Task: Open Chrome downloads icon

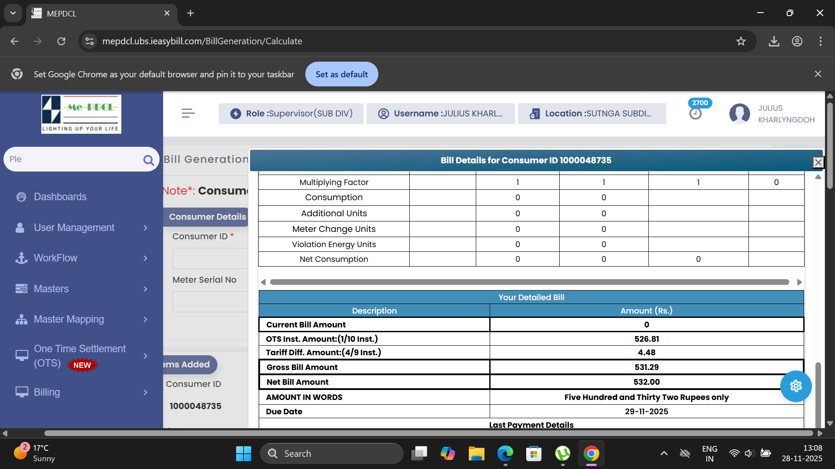Action: tap(774, 41)
